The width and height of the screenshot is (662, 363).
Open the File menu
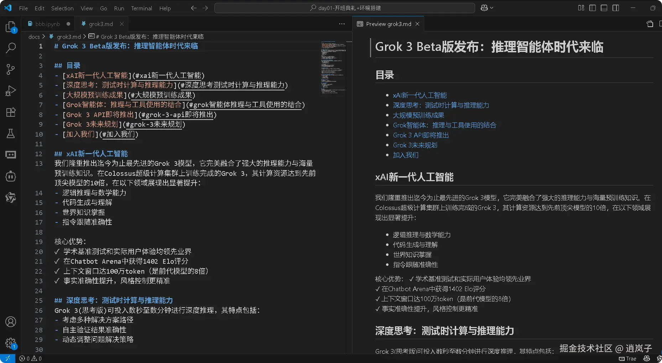click(x=23, y=8)
